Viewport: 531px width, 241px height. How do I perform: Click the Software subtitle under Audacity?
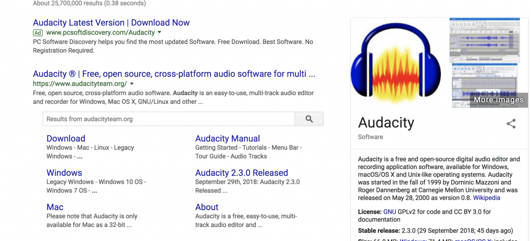click(370, 137)
